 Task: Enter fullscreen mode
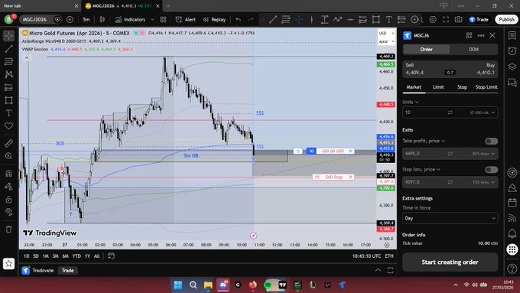(446, 20)
